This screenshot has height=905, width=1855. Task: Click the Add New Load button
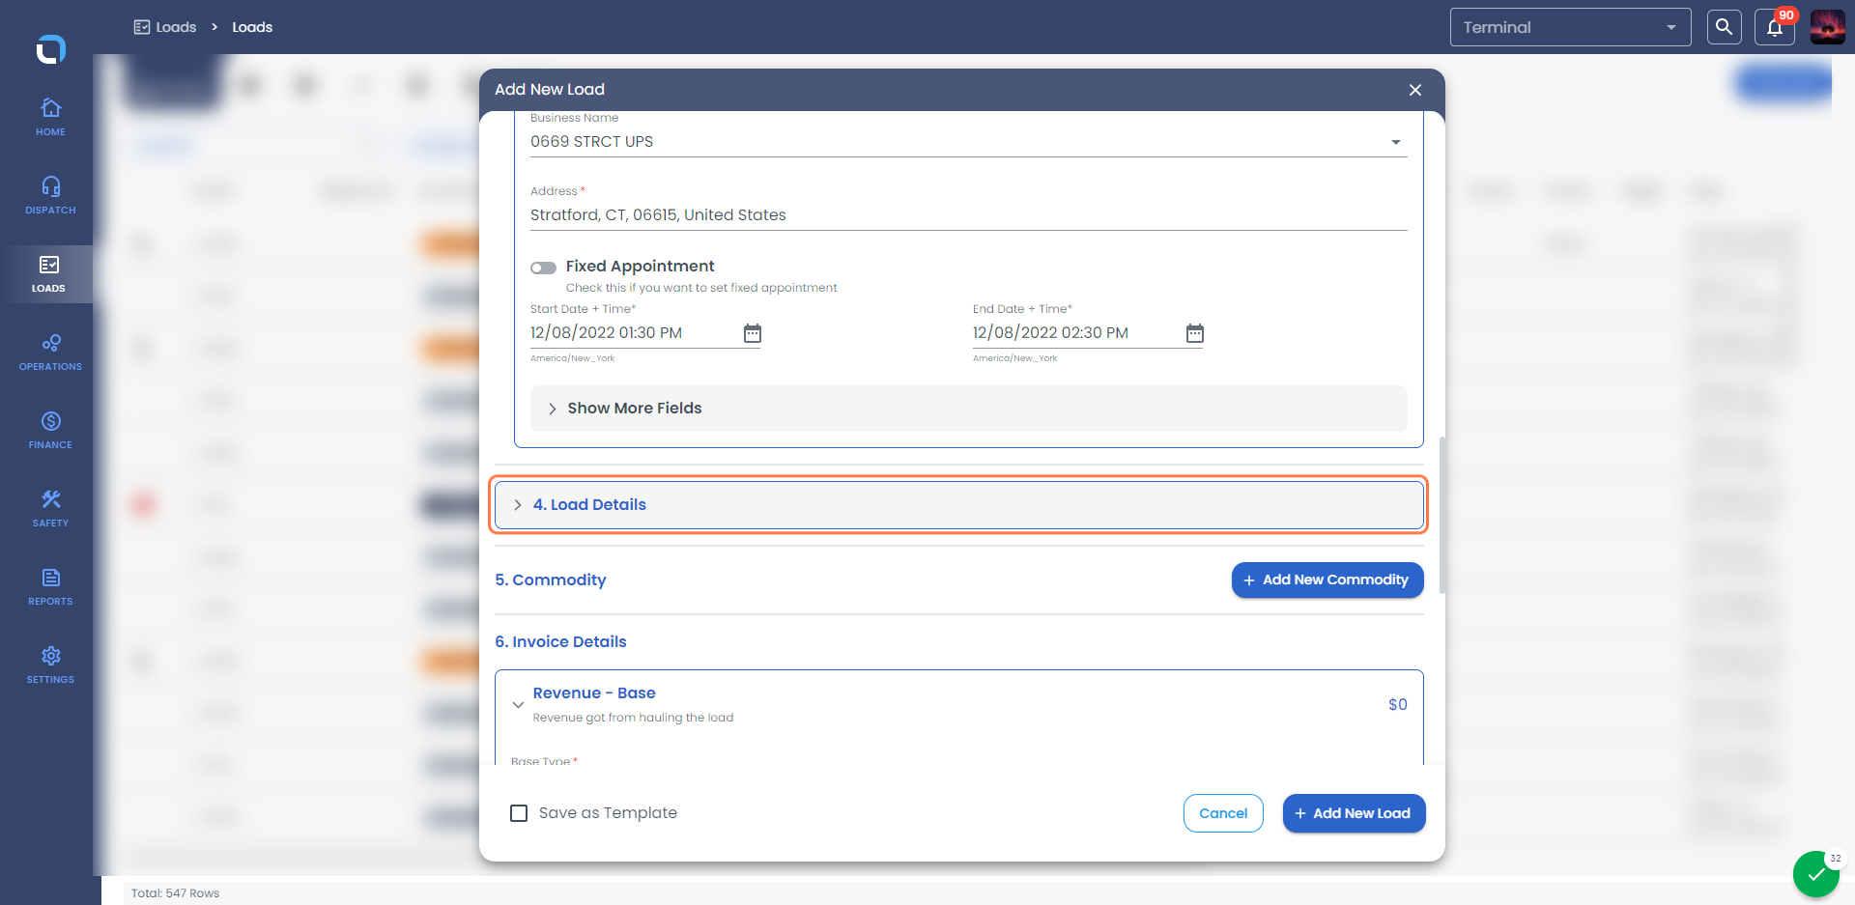tap(1354, 813)
